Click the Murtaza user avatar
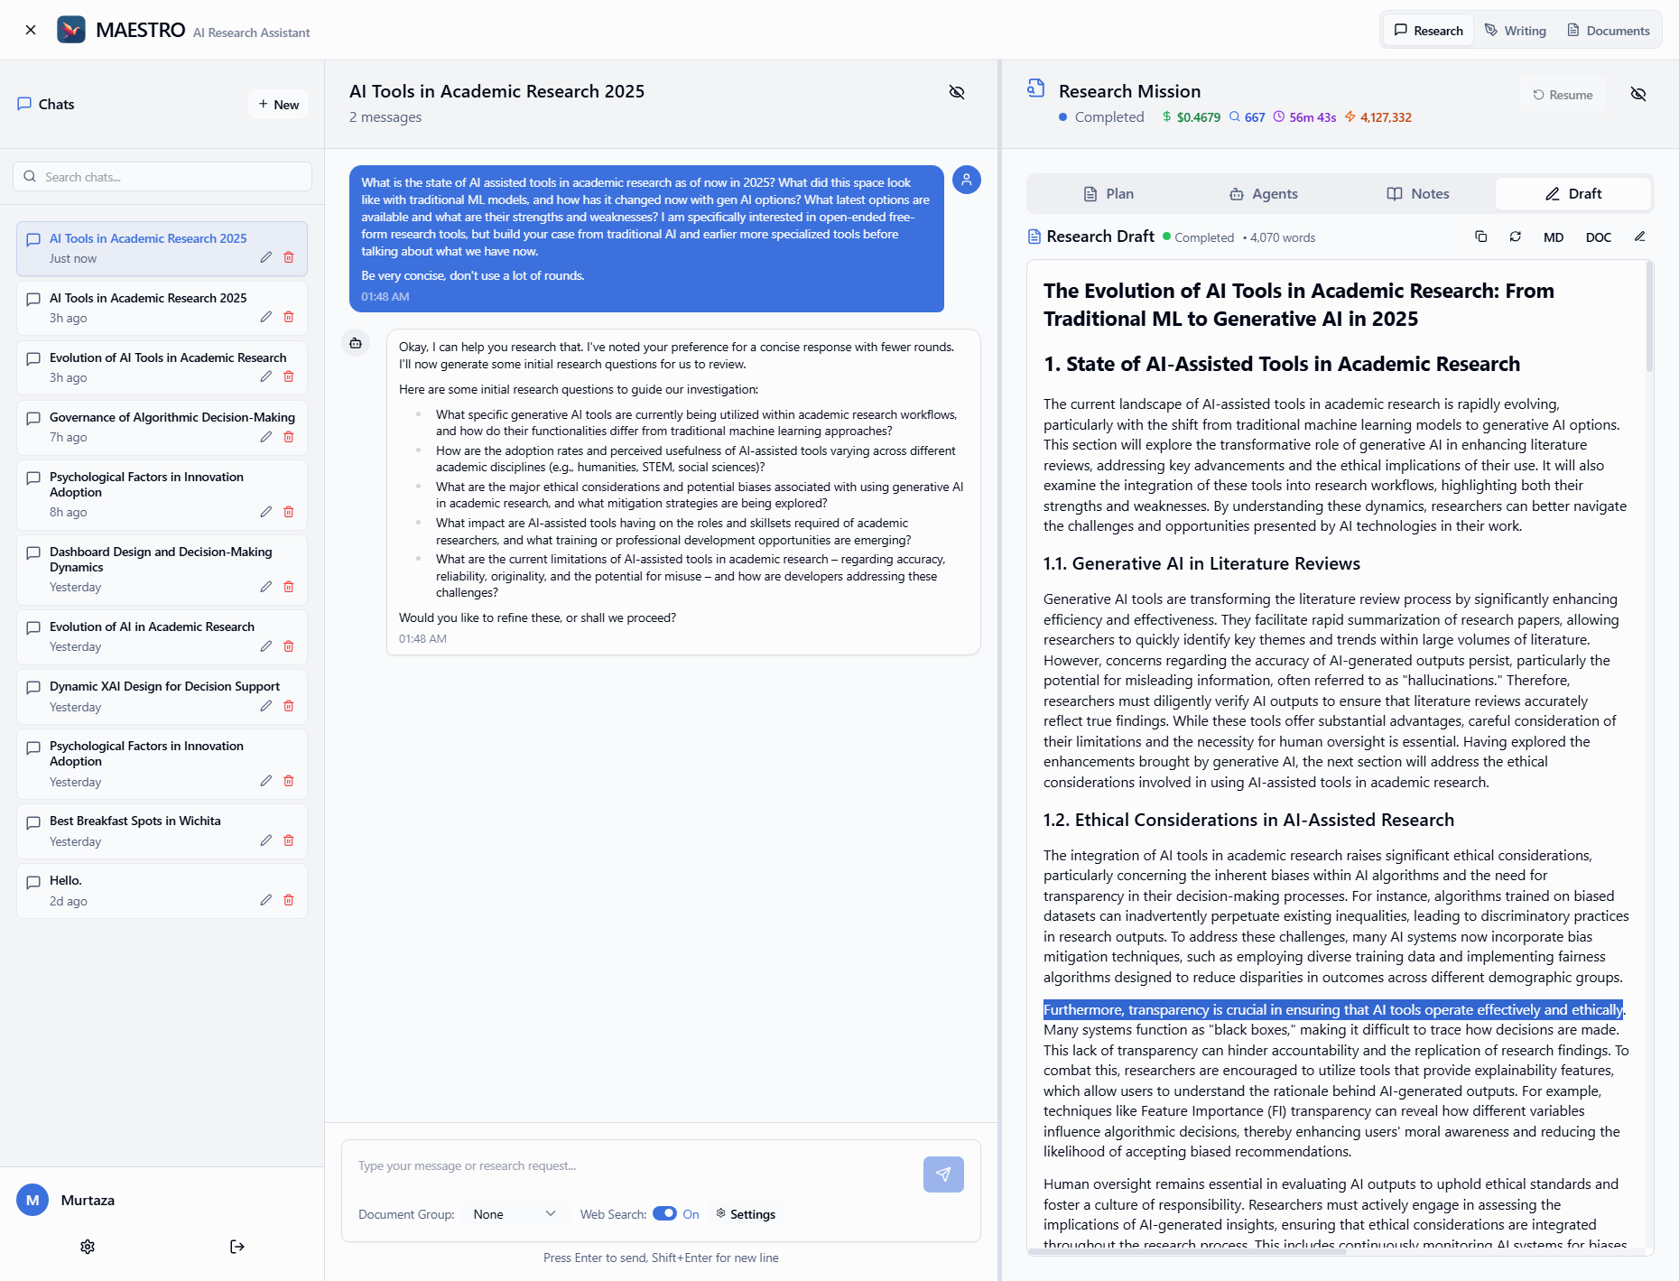This screenshot has width=1679, height=1281. pos(32,1200)
